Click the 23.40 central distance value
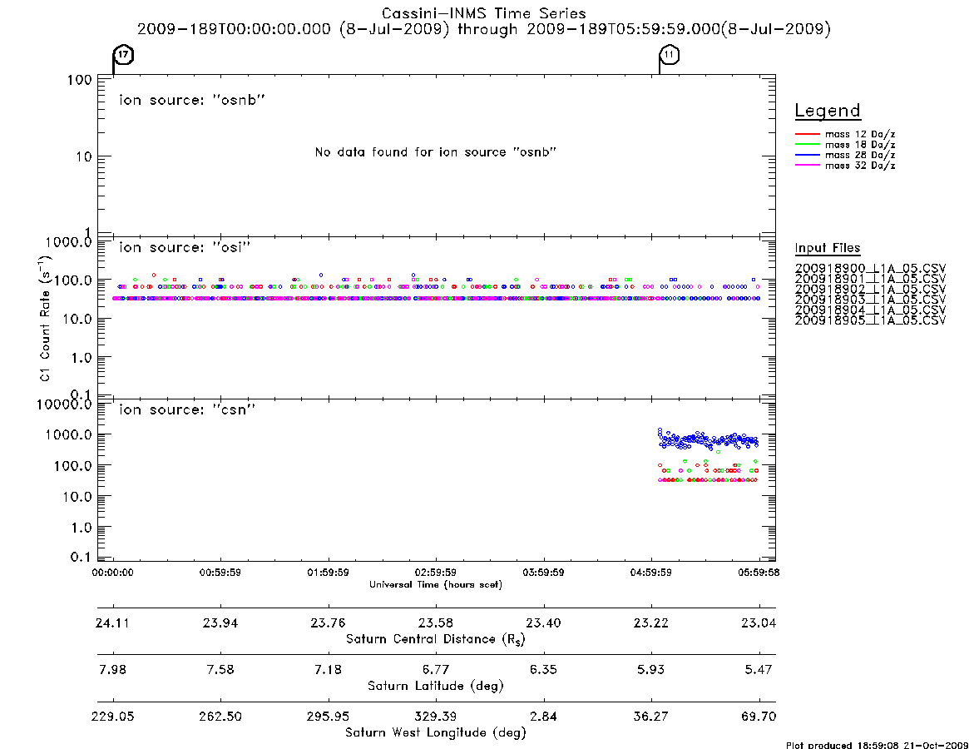This screenshot has height=749, width=969. pyautogui.click(x=543, y=623)
